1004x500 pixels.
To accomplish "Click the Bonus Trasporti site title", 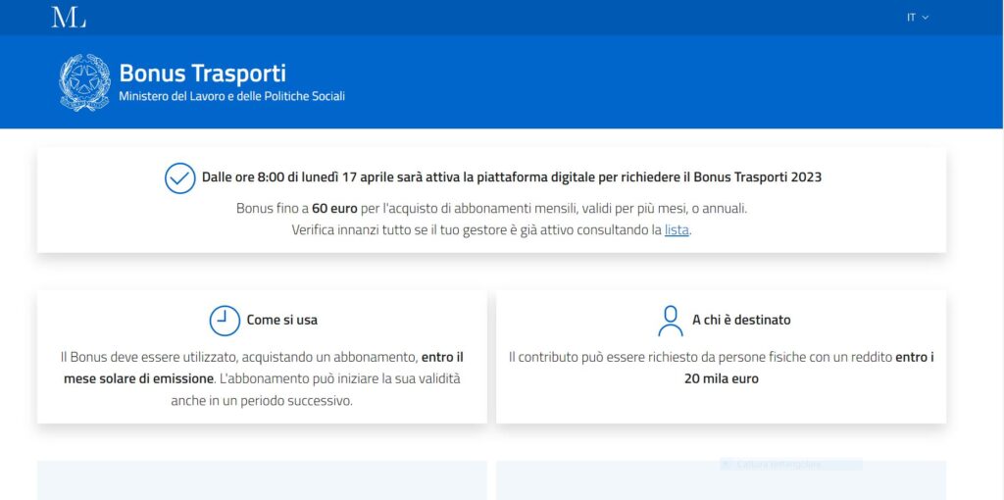I will click(202, 73).
